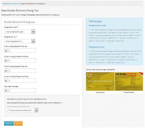The height and width of the screenshot is (128, 145).
Task: Click the 'Keterangan' panel heading
Action: click(95, 21)
